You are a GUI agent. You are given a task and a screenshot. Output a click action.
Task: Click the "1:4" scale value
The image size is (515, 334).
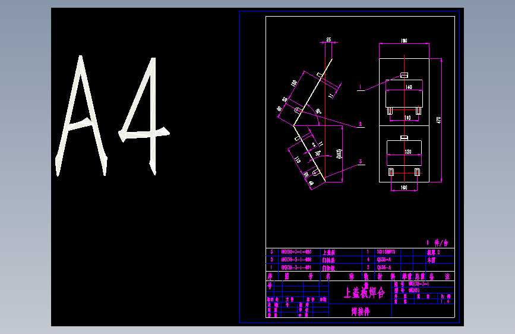445,301
